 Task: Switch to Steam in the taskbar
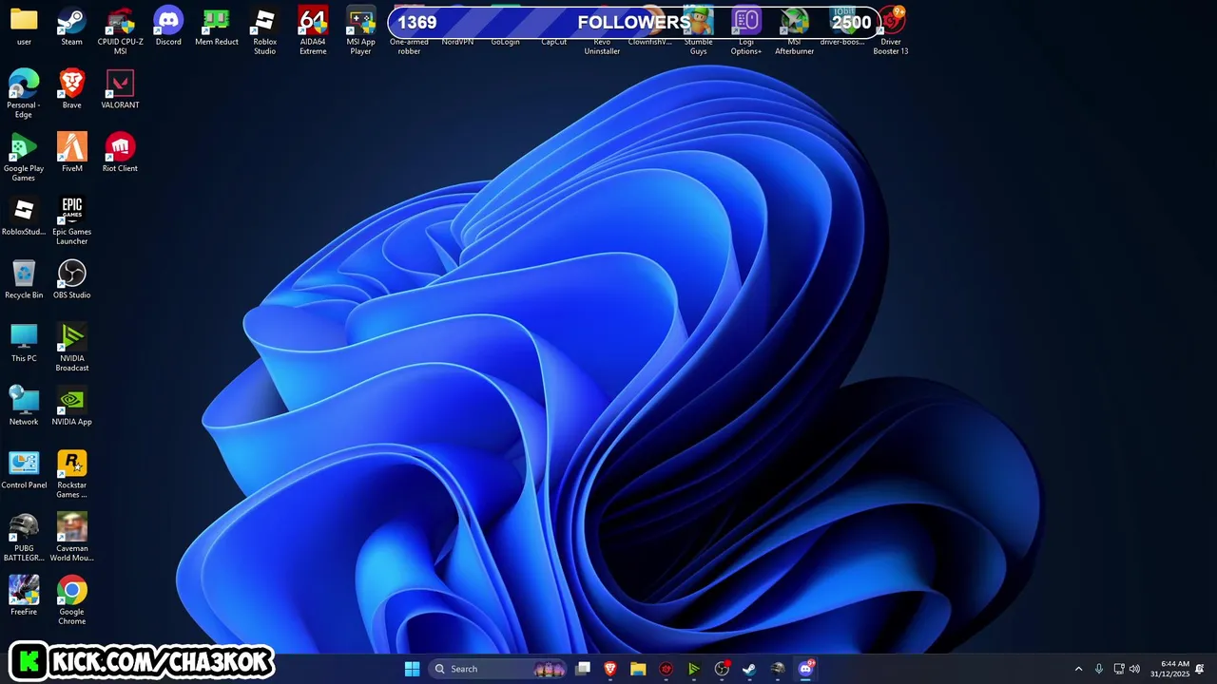pyautogui.click(x=749, y=669)
